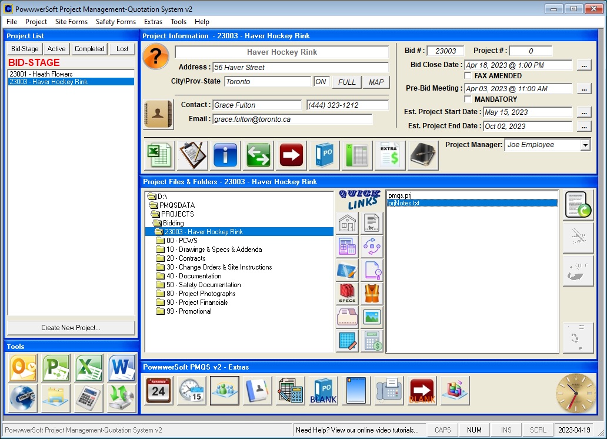Viewport: 607px width, 439px height.
Task: Click the Create New Project button
Action: (x=71, y=328)
